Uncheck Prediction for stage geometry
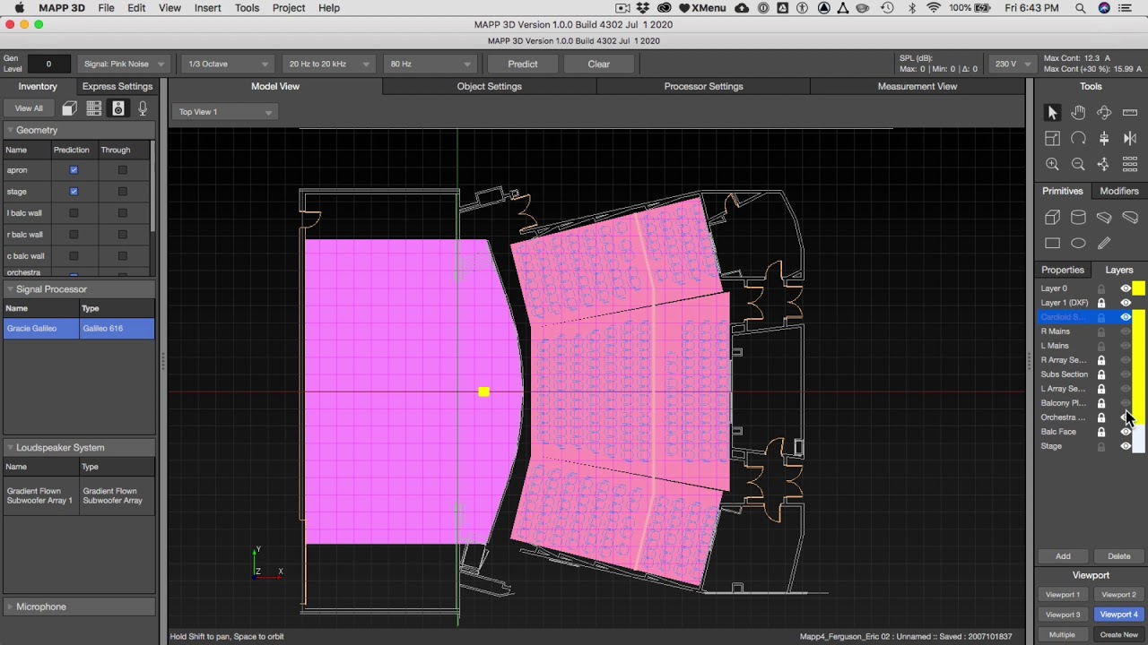 coord(74,192)
